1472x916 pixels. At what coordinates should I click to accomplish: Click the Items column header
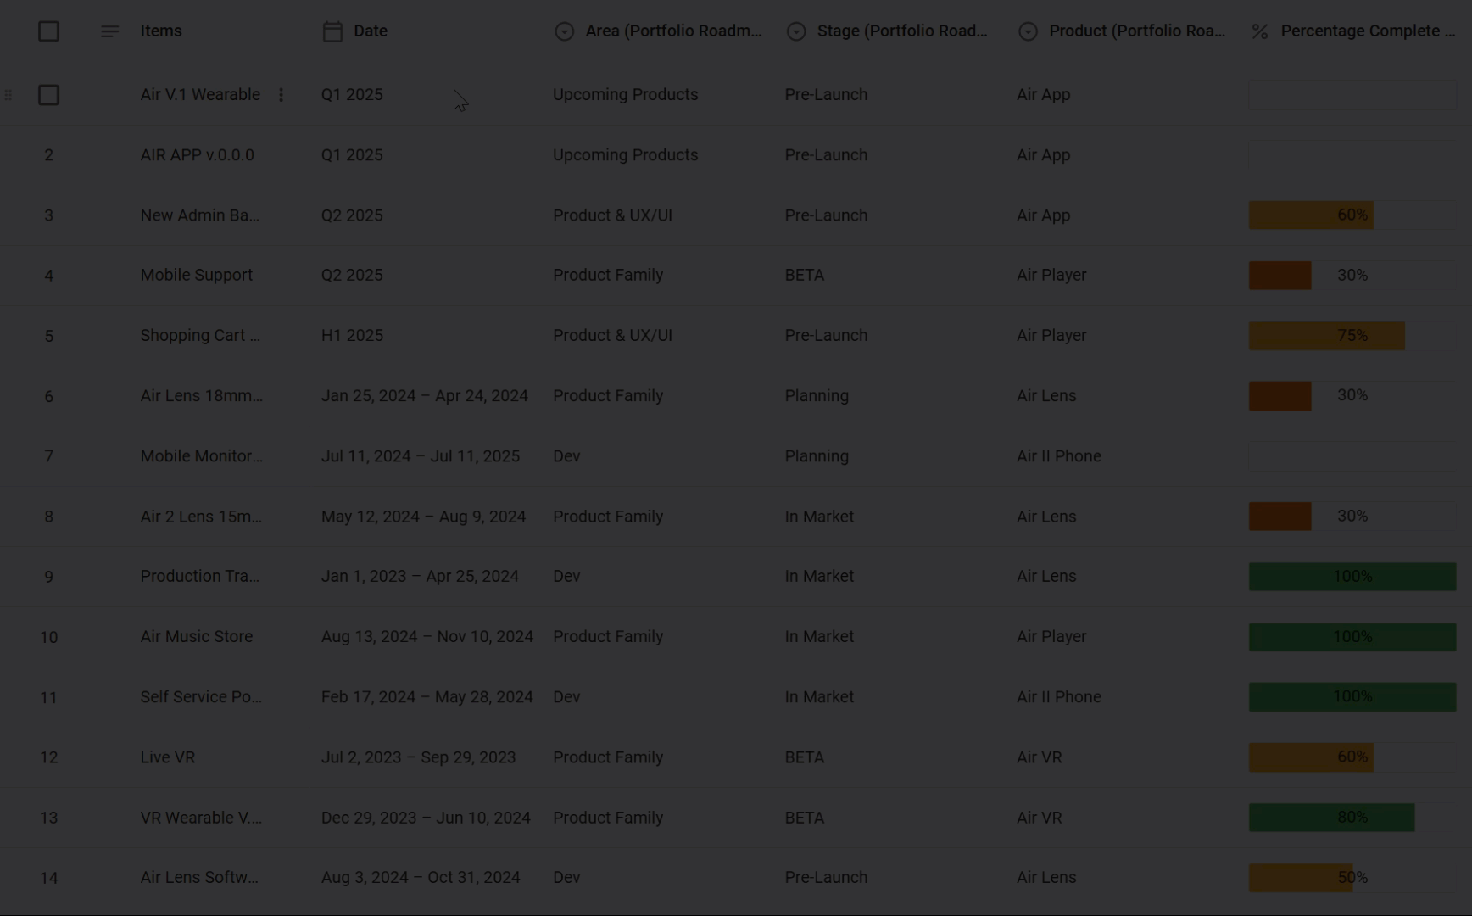161,31
